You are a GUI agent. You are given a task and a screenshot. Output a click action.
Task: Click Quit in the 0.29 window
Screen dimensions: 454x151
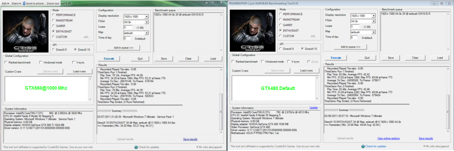coord(140,59)
